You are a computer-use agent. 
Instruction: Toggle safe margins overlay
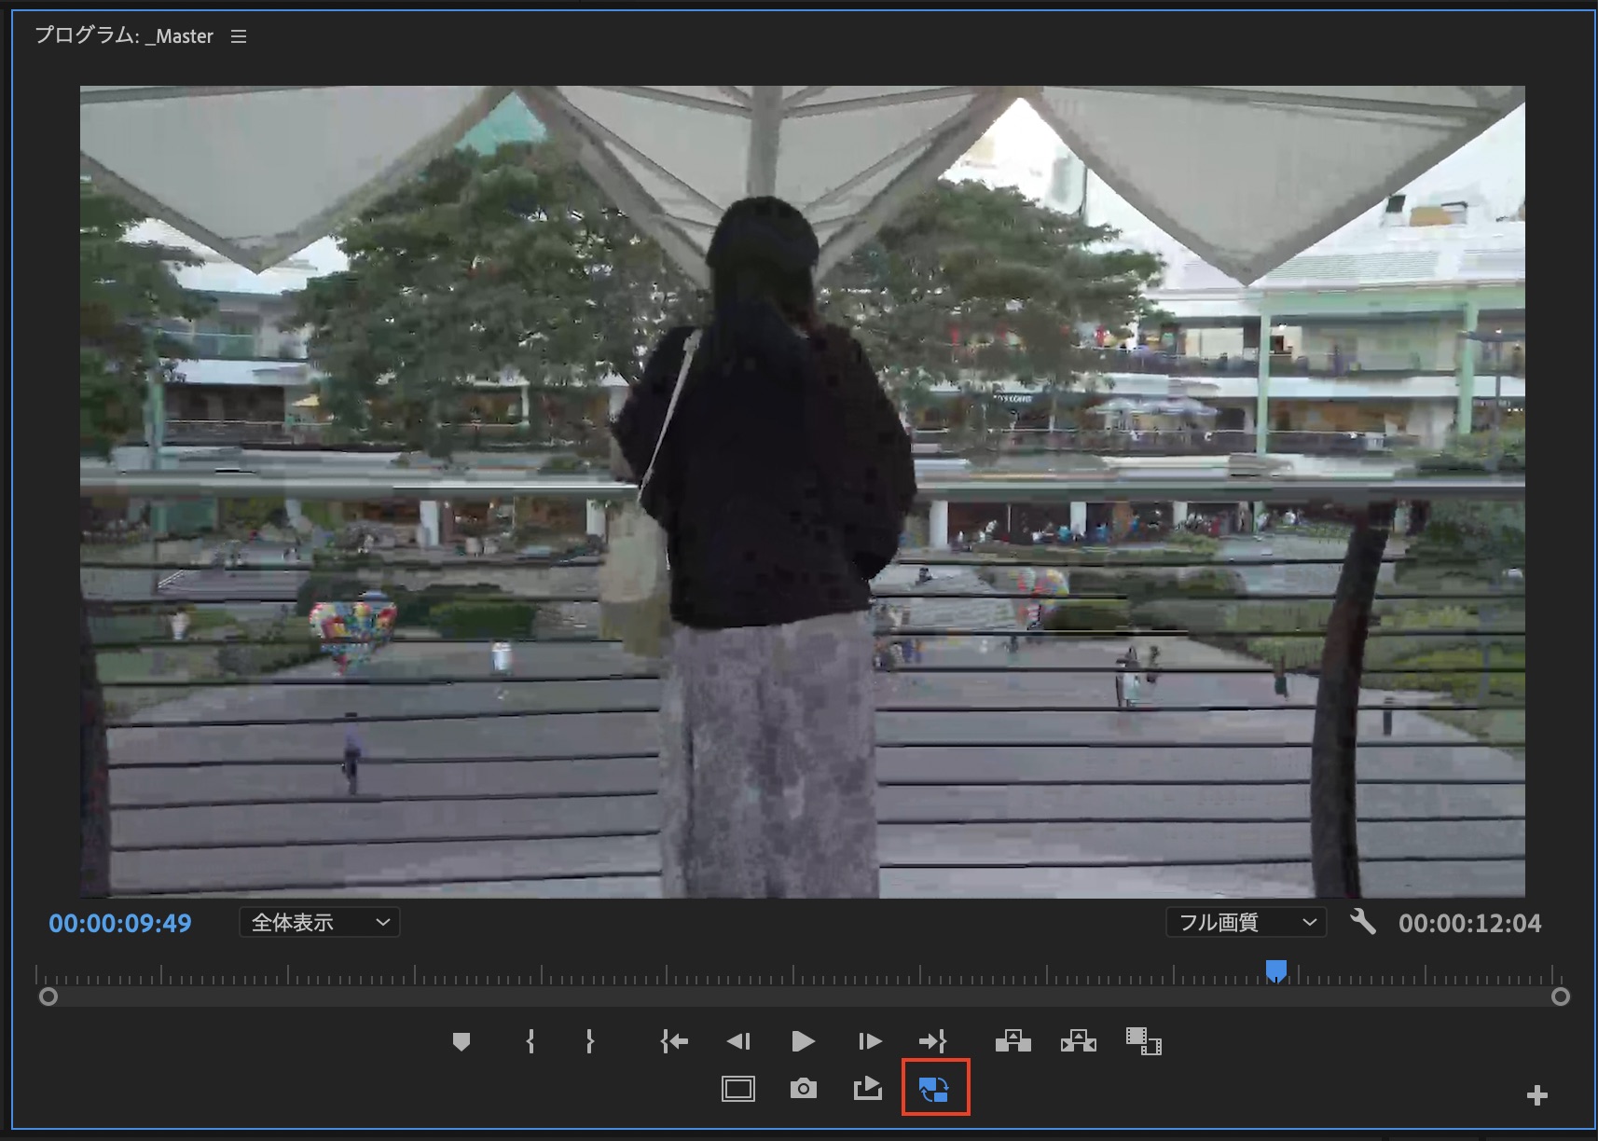point(737,1089)
